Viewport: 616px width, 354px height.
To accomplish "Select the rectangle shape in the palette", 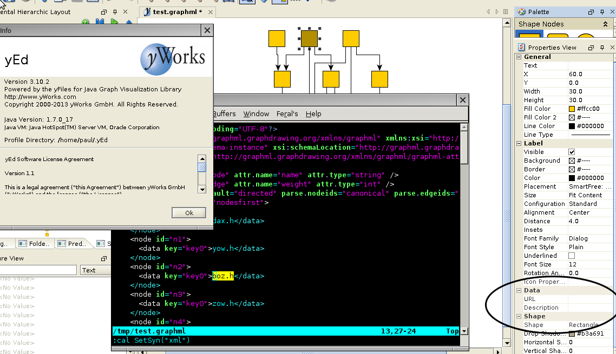I will pyautogui.click(x=529, y=35).
